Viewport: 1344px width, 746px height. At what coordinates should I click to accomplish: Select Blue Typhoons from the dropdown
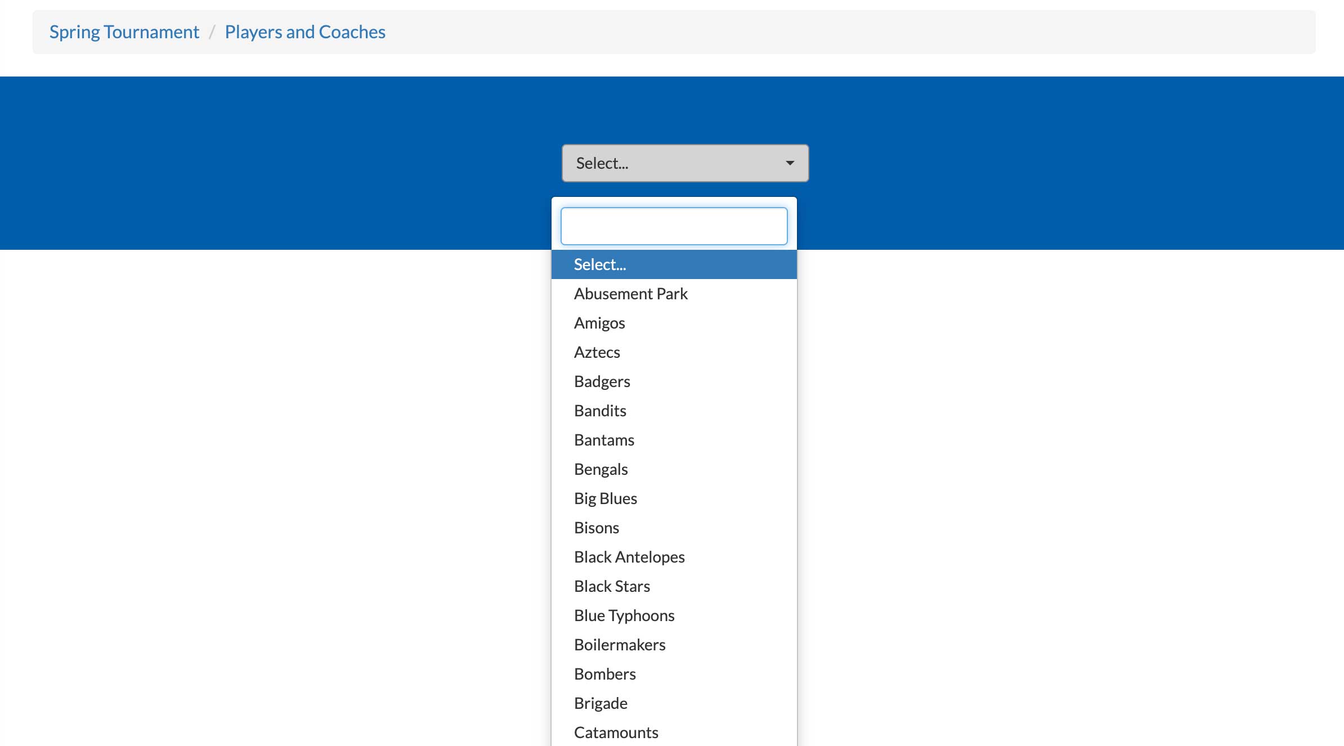(624, 614)
